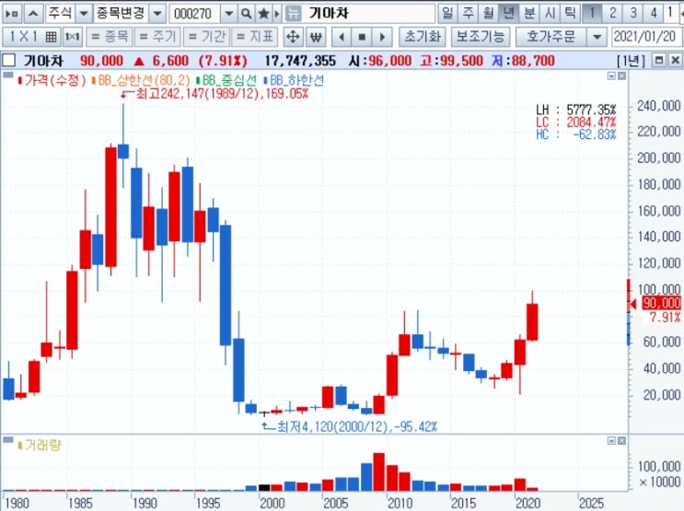Click the crosshair move icon
684x511 pixels.
point(293,37)
